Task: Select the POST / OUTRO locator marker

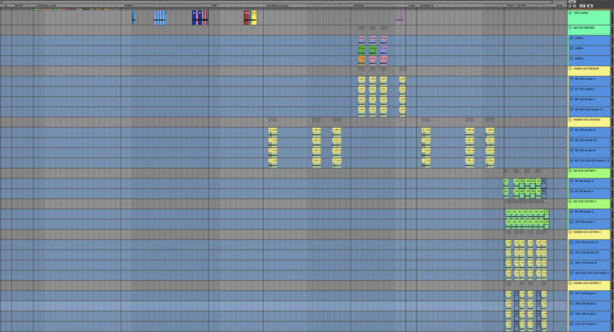Action: [x=516, y=5]
